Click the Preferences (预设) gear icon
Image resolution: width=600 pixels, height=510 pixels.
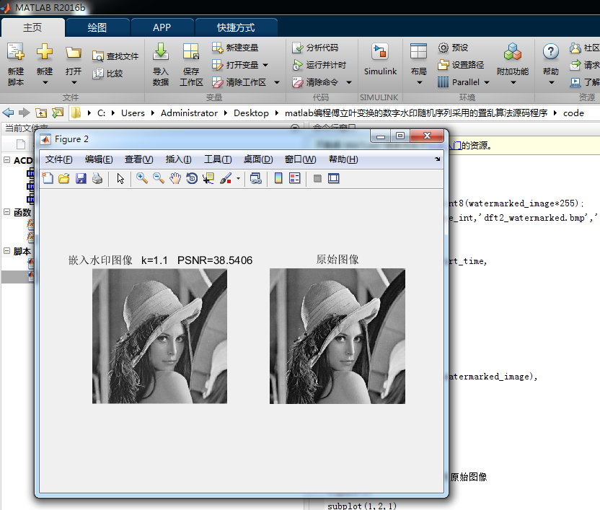coord(443,48)
